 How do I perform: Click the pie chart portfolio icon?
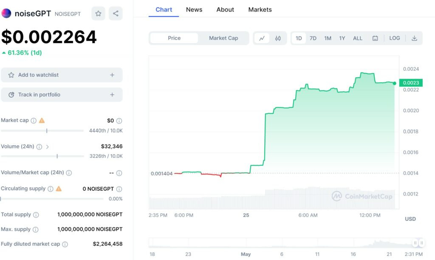[11, 95]
